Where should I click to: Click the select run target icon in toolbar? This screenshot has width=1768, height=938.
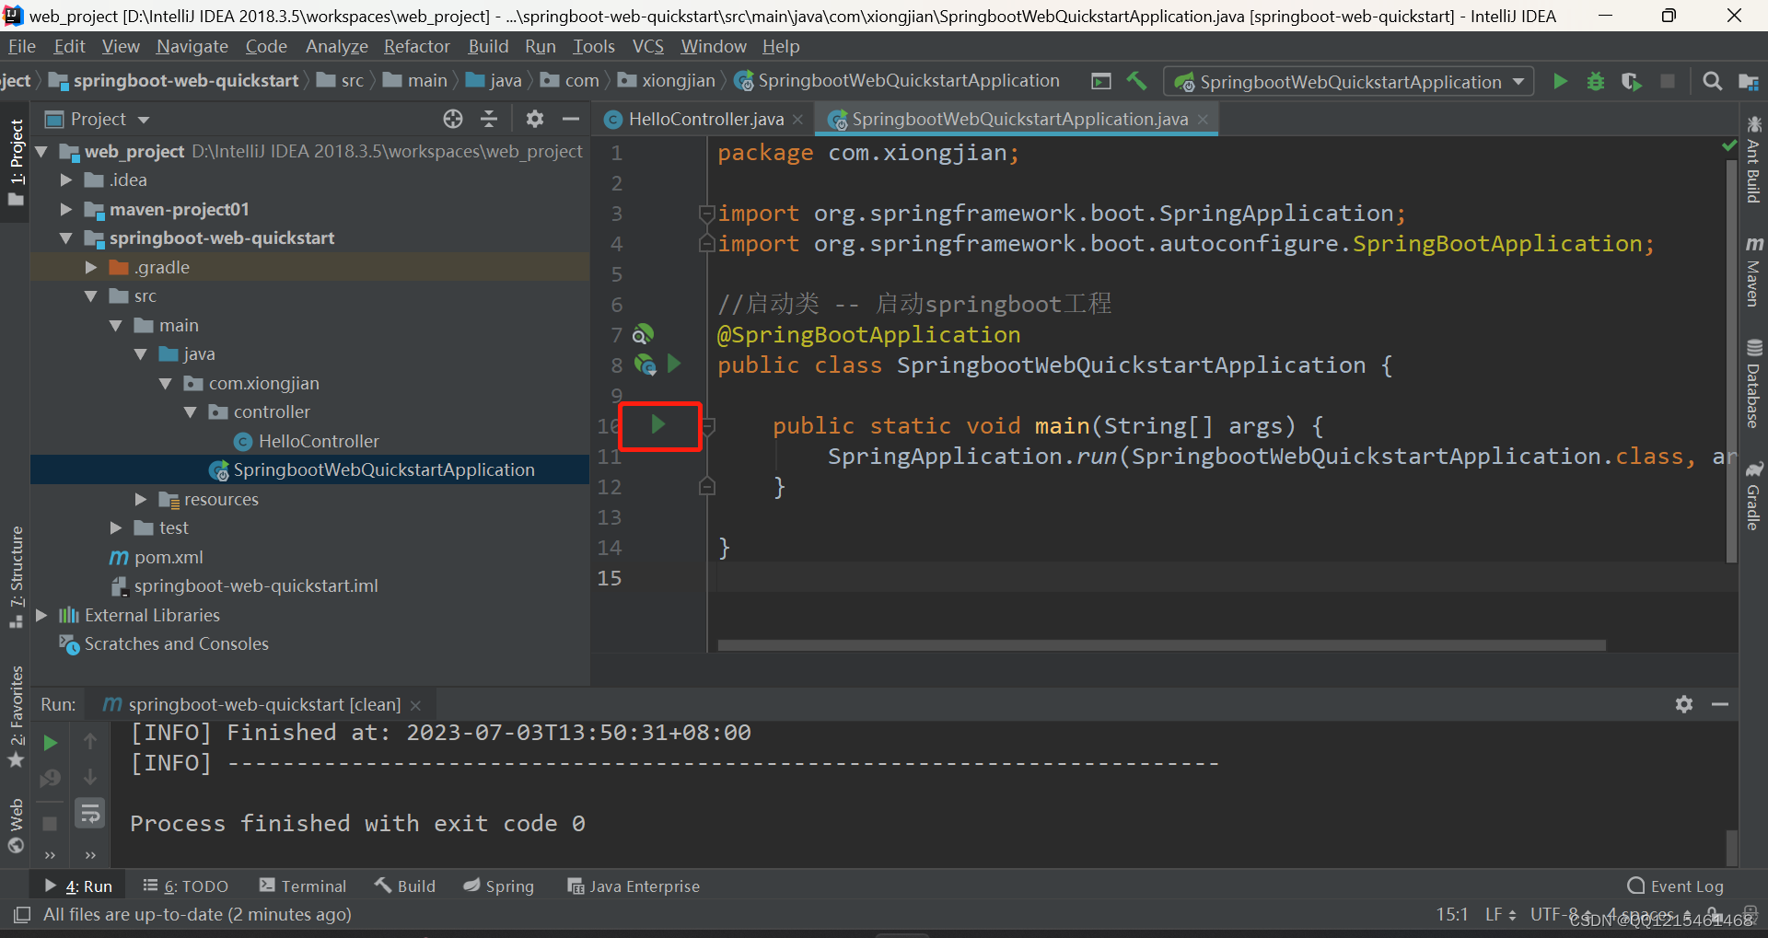[x=1101, y=81]
